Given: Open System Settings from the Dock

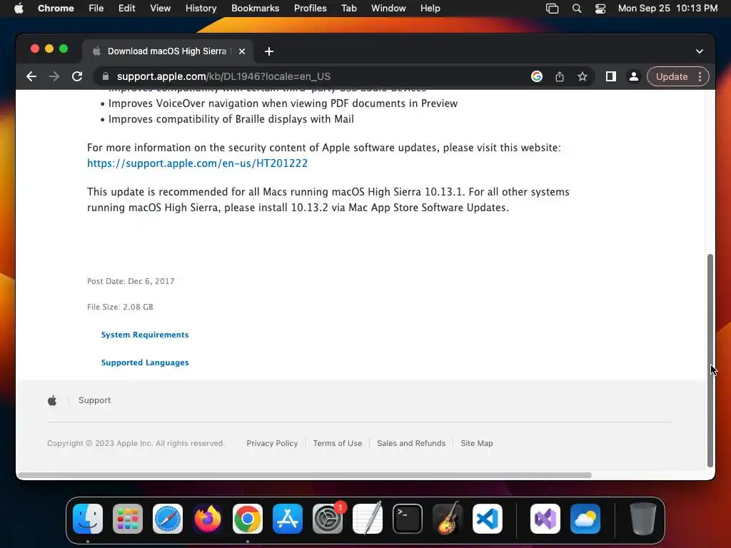Looking at the screenshot, I should click(328, 519).
